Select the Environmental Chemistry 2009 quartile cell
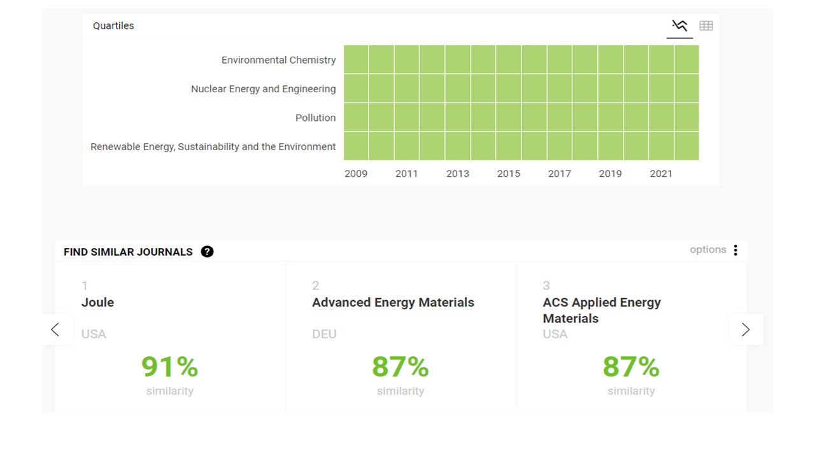The width and height of the screenshot is (815, 458). coord(356,59)
